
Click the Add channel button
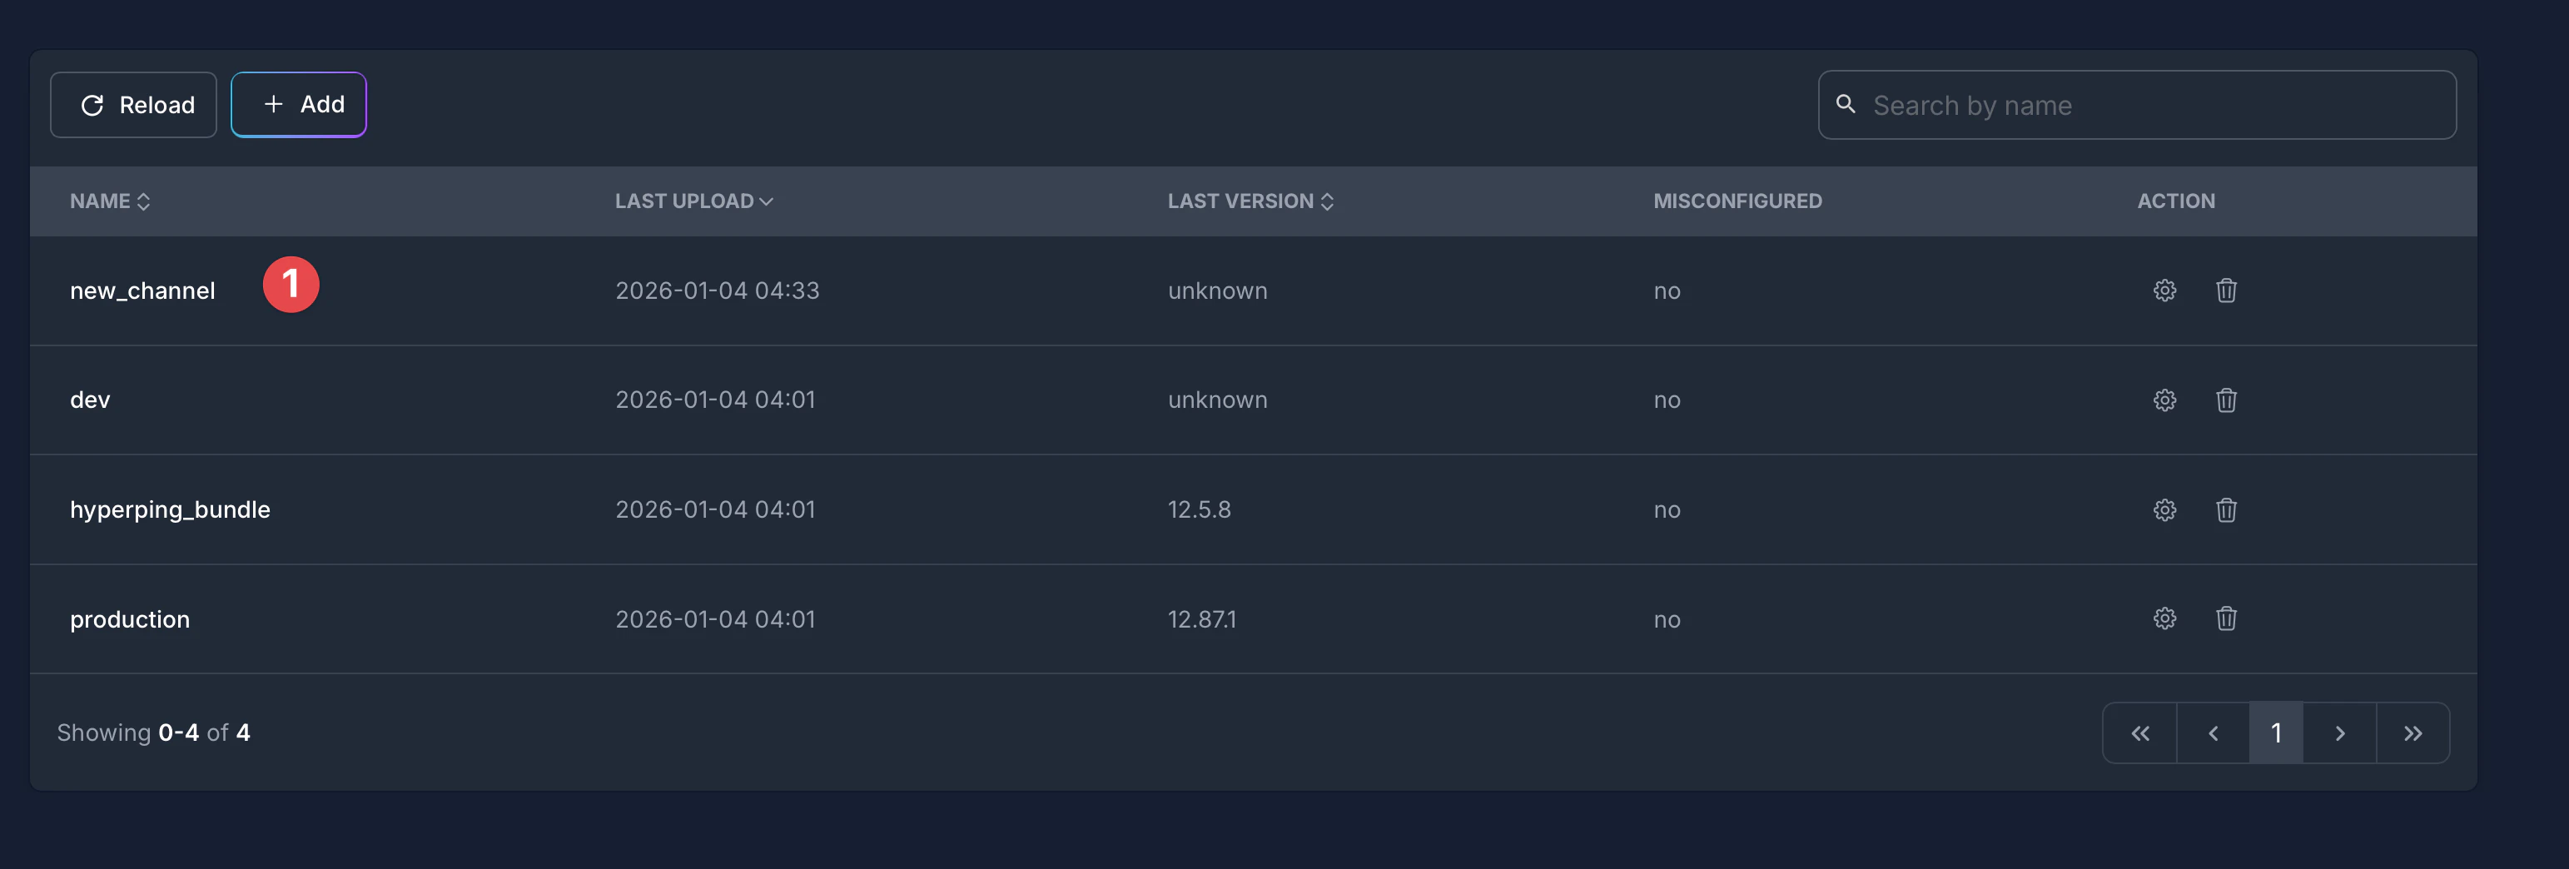299,105
